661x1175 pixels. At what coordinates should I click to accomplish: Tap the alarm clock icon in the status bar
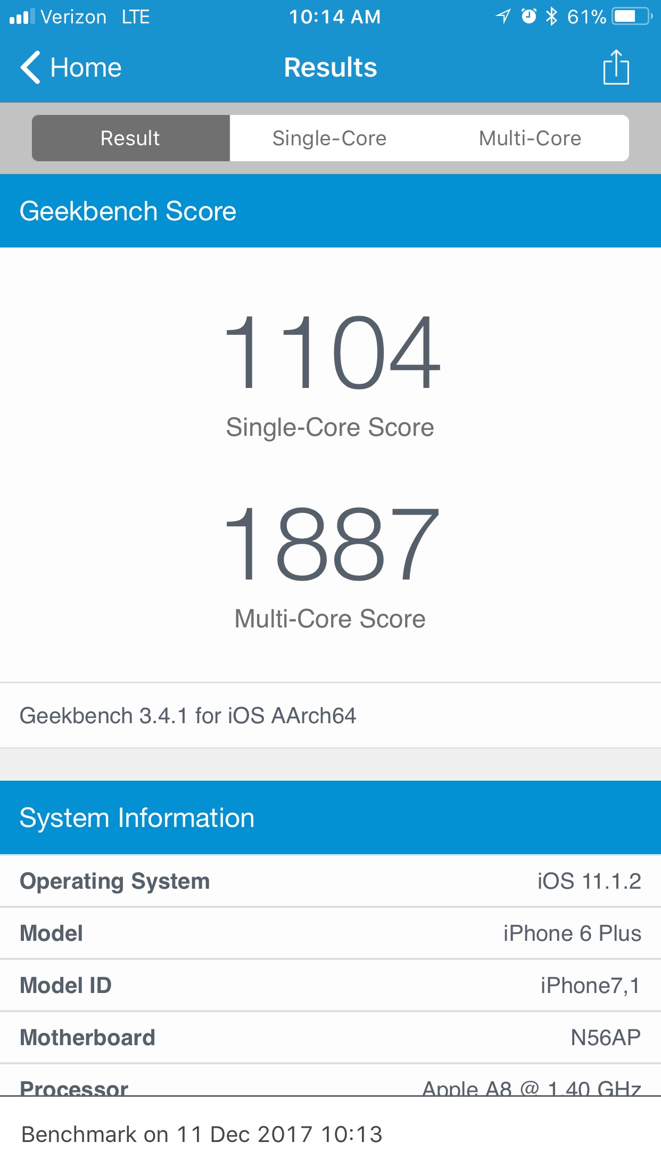click(528, 16)
